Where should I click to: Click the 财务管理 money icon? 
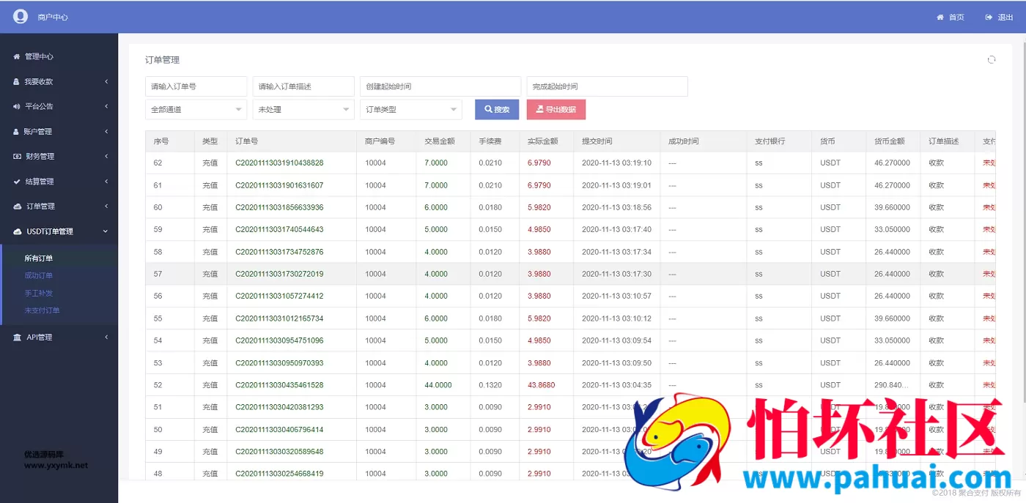[x=18, y=156]
